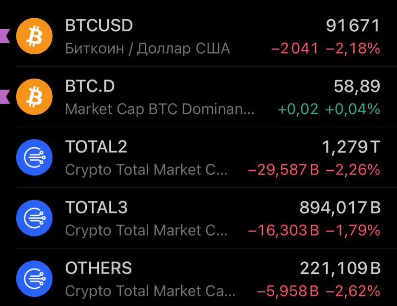This screenshot has width=397, height=306.
Task: Select the OTHERS ticker name
Action: [98, 268]
